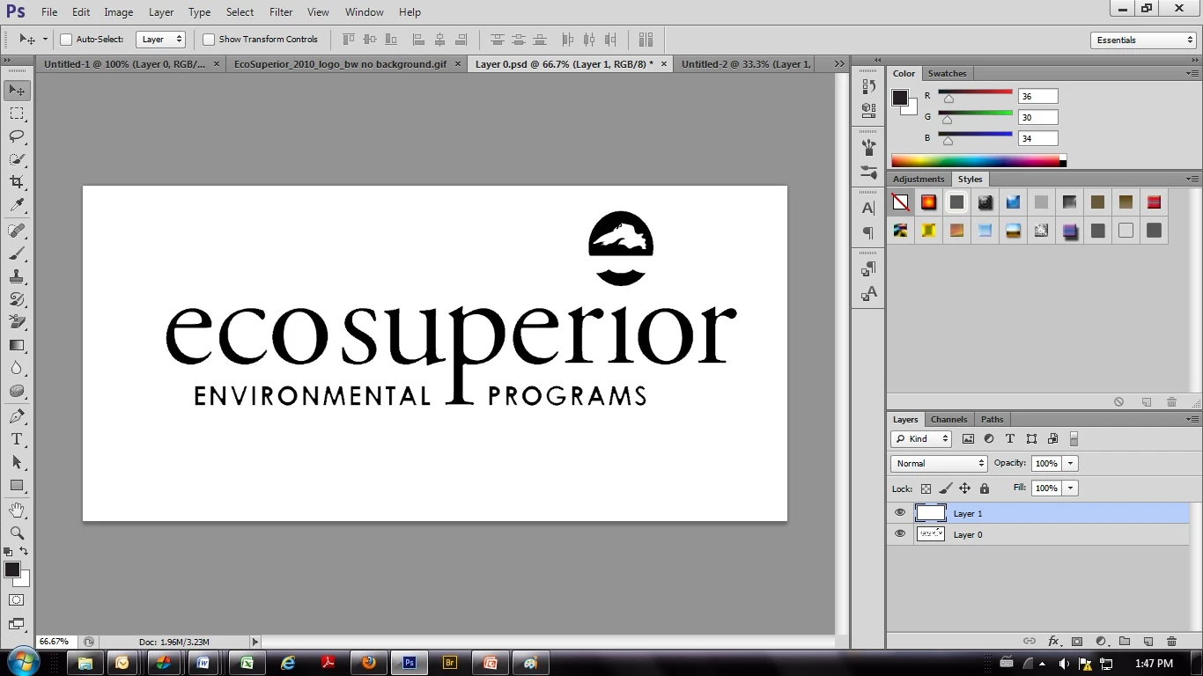Add a layer style with fx icon
1203x676 pixels.
point(1053,642)
